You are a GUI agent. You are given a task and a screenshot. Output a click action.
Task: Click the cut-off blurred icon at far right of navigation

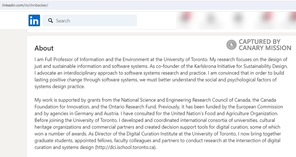pyautogui.click(x=293, y=17)
